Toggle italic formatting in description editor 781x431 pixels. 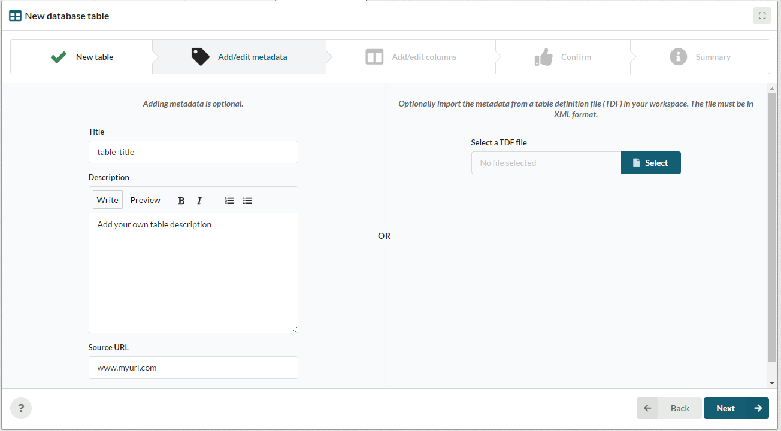click(199, 201)
